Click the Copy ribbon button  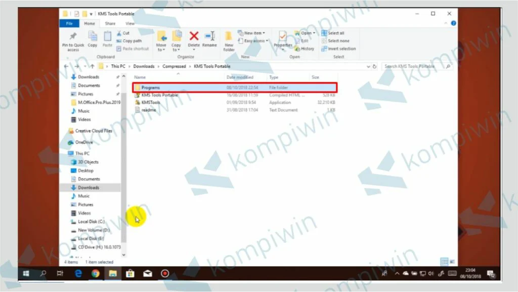coord(93,39)
